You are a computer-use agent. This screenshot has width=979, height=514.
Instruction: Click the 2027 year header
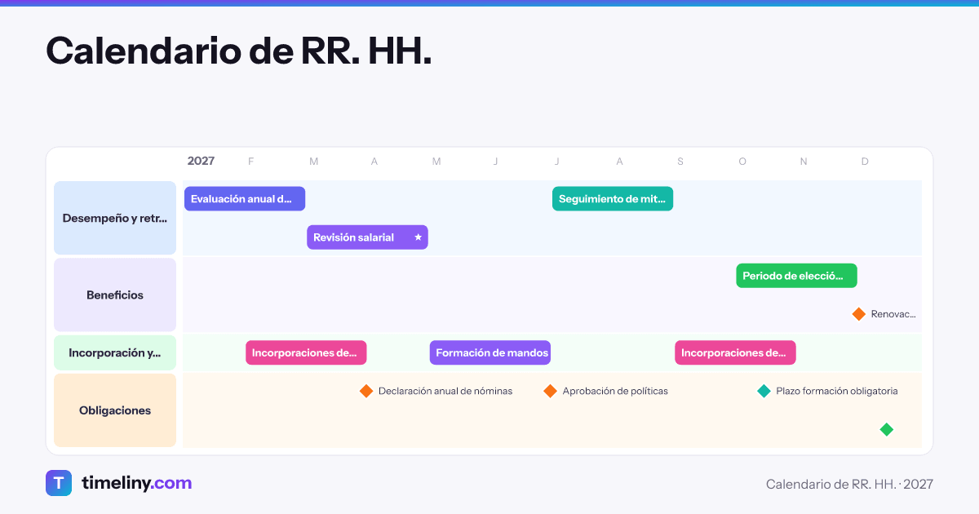tap(201, 161)
